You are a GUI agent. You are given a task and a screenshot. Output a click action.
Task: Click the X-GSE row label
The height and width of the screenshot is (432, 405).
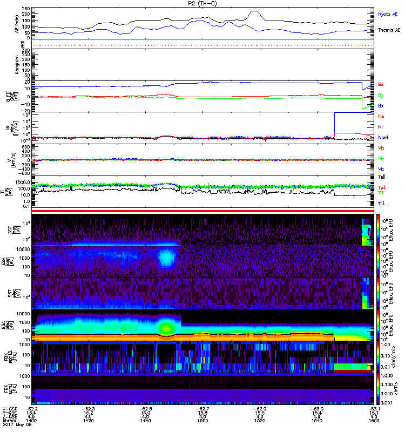click(x=10, y=409)
